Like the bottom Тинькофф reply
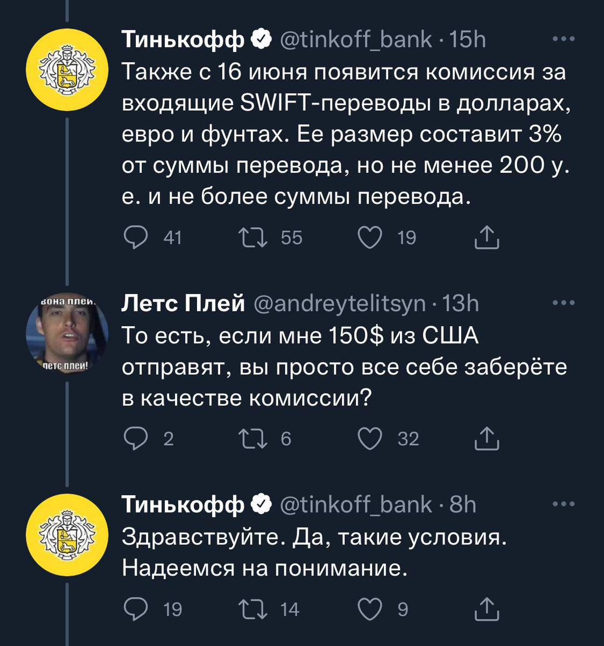Screen dimensions: 604x646 tap(370, 610)
